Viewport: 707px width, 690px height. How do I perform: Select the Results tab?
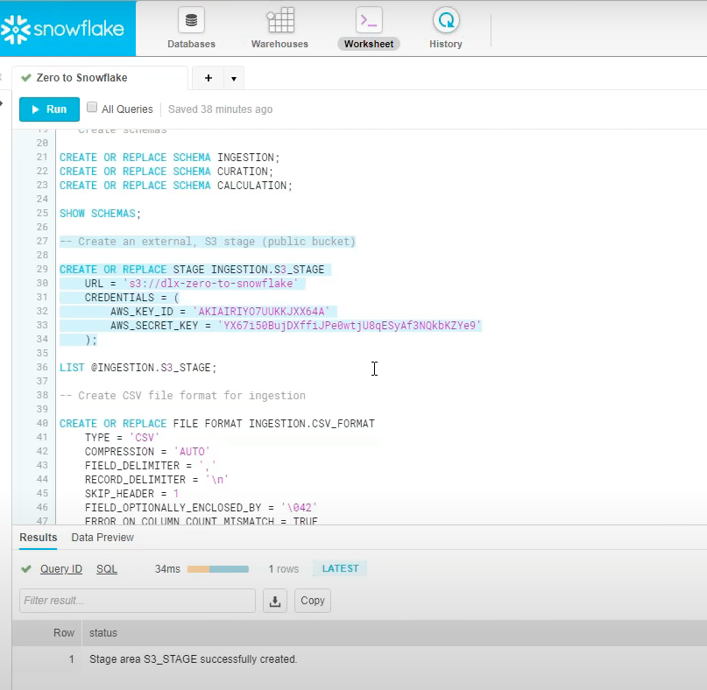pos(39,538)
